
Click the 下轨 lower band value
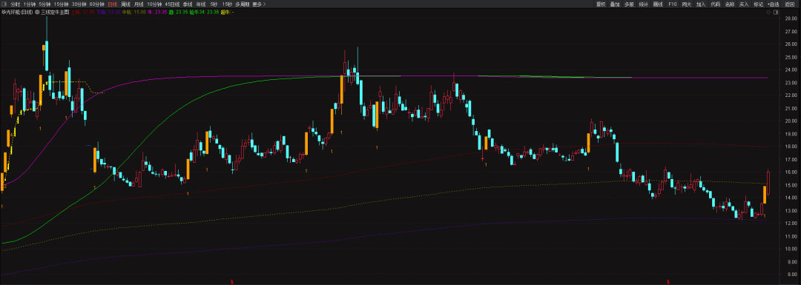(108, 12)
